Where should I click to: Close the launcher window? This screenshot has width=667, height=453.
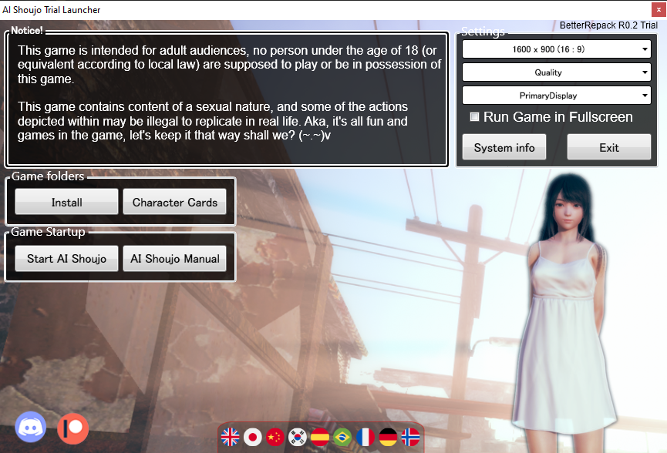659,9
